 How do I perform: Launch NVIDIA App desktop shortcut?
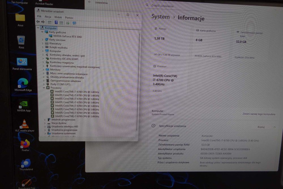(24, 106)
